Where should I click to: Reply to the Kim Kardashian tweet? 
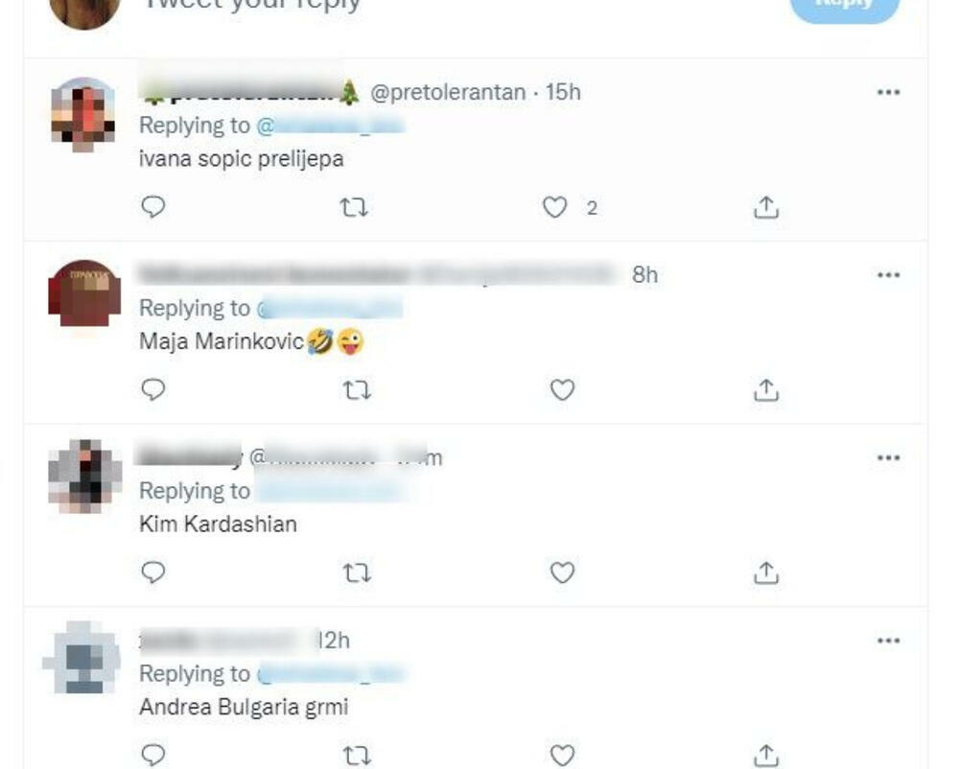coord(152,572)
